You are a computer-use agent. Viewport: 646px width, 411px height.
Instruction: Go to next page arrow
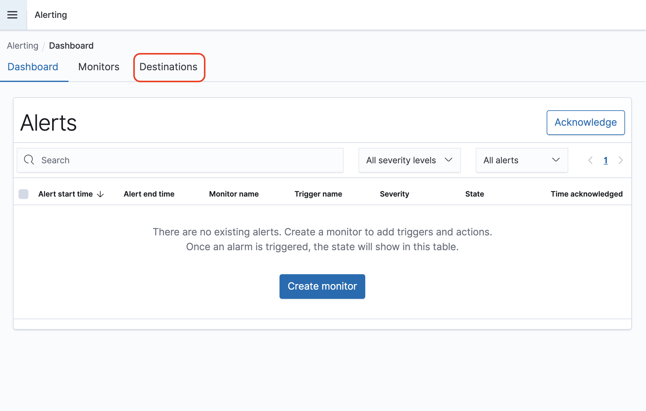[621, 160]
